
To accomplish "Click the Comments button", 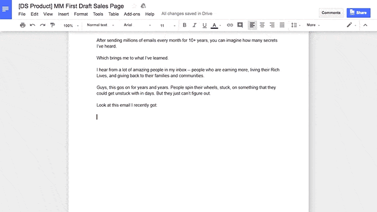I will coord(331,13).
